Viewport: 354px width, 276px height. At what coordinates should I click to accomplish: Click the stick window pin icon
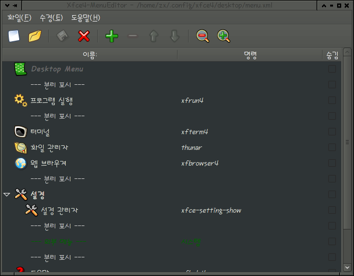click(15, 6)
